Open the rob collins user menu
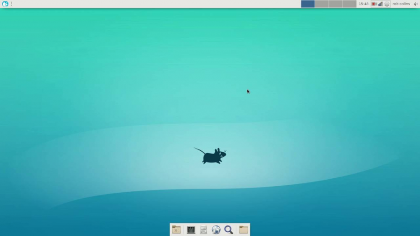Image resolution: width=420 pixels, height=236 pixels. pyautogui.click(x=401, y=4)
